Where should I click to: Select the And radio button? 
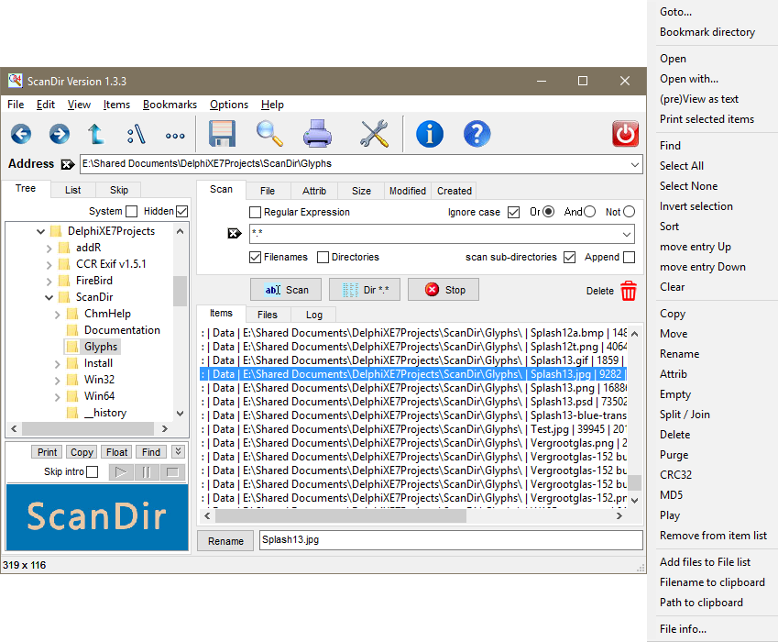[590, 212]
